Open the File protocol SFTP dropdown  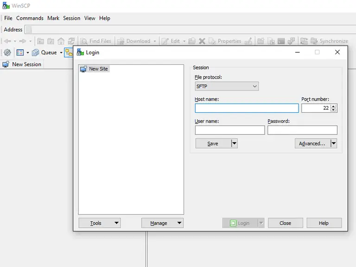pyautogui.click(x=227, y=86)
